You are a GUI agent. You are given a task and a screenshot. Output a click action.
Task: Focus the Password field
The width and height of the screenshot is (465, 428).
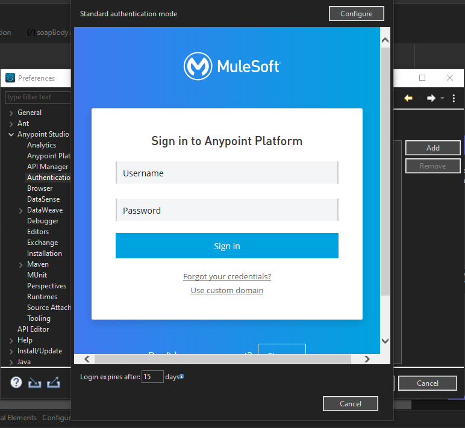(227, 210)
